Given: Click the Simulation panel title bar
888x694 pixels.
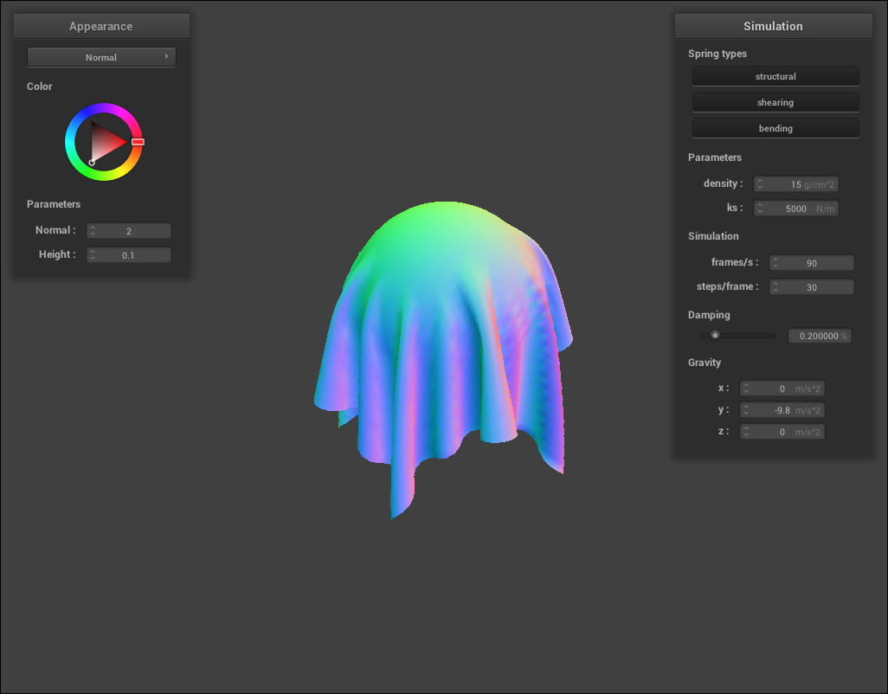Looking at the screenshot, I should point(773,26).
